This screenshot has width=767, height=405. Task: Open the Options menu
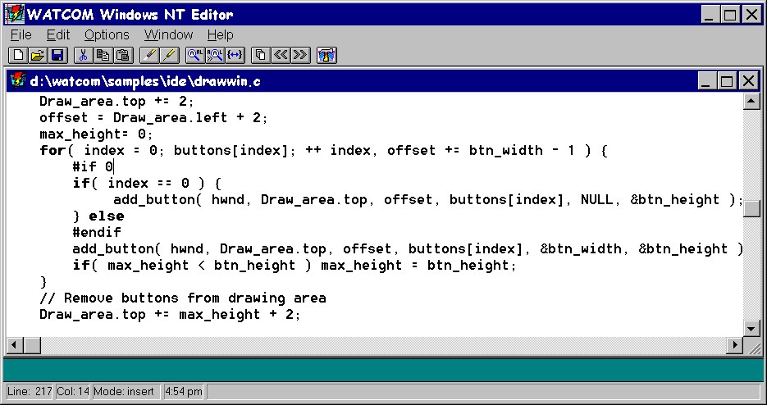[x=107, y=35]
